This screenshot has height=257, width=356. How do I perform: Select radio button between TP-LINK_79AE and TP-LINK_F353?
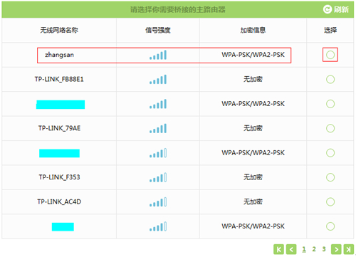330,153
